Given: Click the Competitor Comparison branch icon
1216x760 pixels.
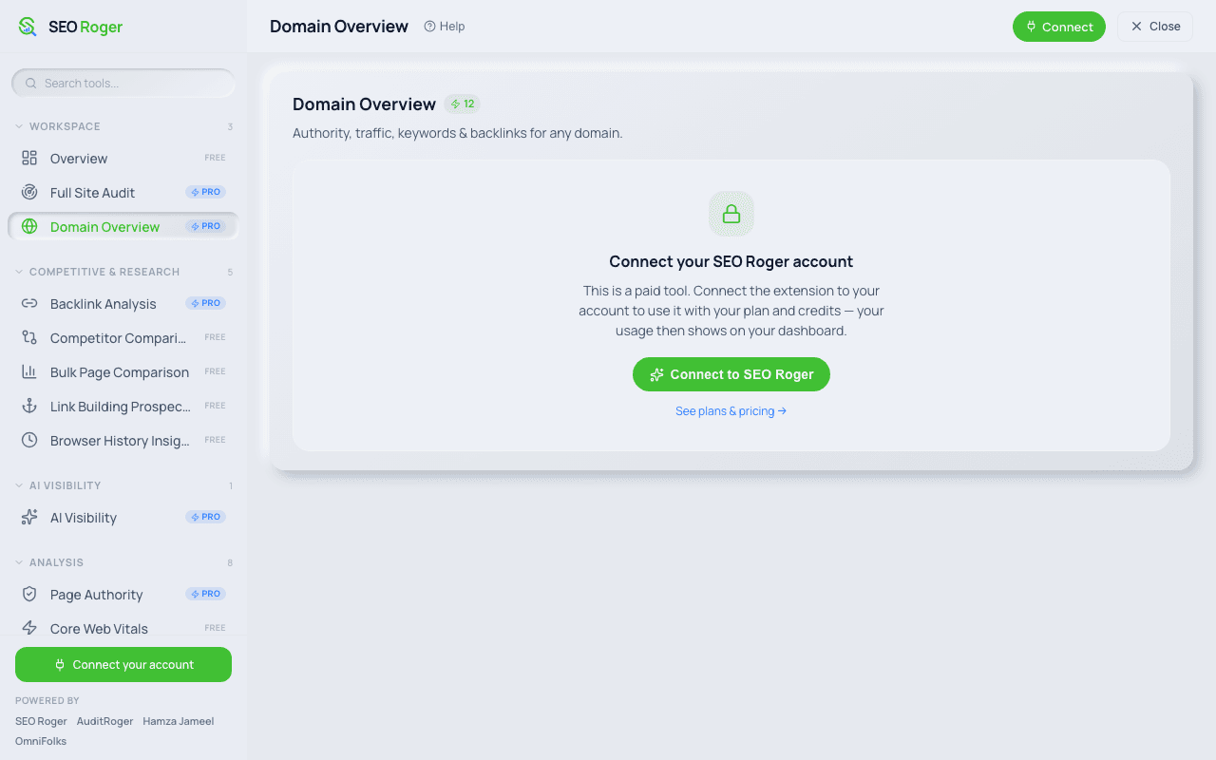Looking at the screenshot, I should tap(29, 337).
